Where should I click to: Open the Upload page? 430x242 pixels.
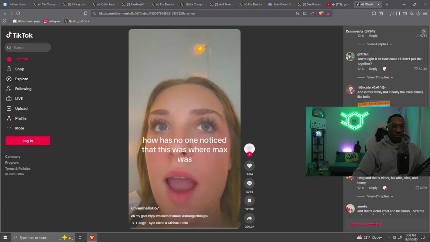coord(21,109)
